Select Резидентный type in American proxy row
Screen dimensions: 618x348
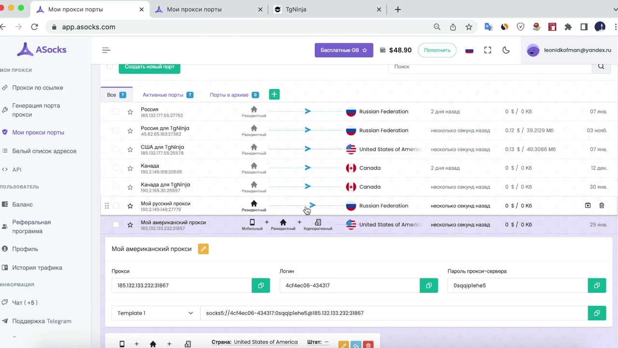tap(283, 225)
